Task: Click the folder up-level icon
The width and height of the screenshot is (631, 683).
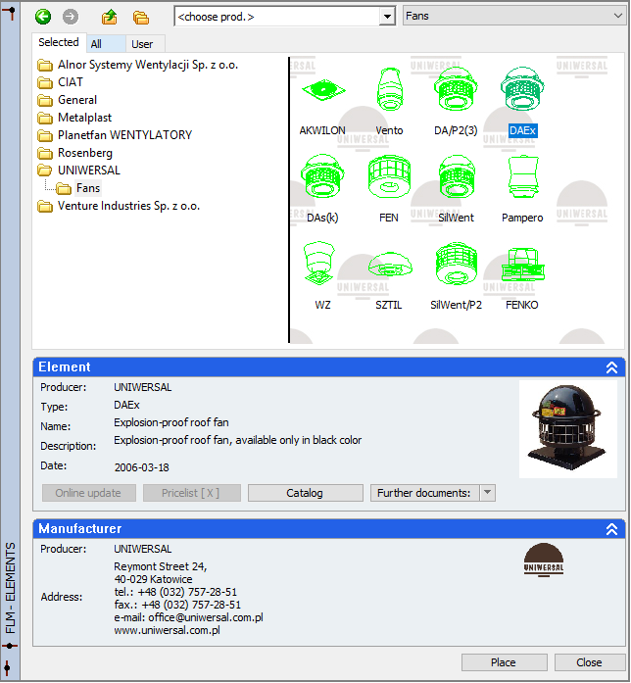Action: pos(110,17)
